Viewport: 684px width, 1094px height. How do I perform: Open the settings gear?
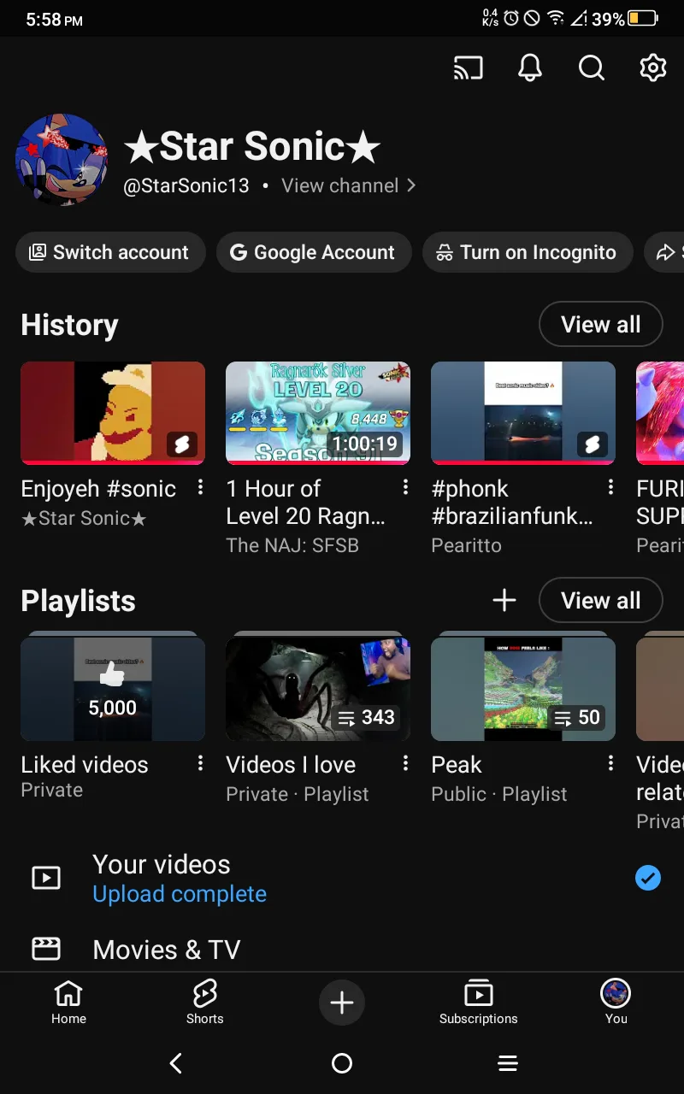[x=653, y=68]
